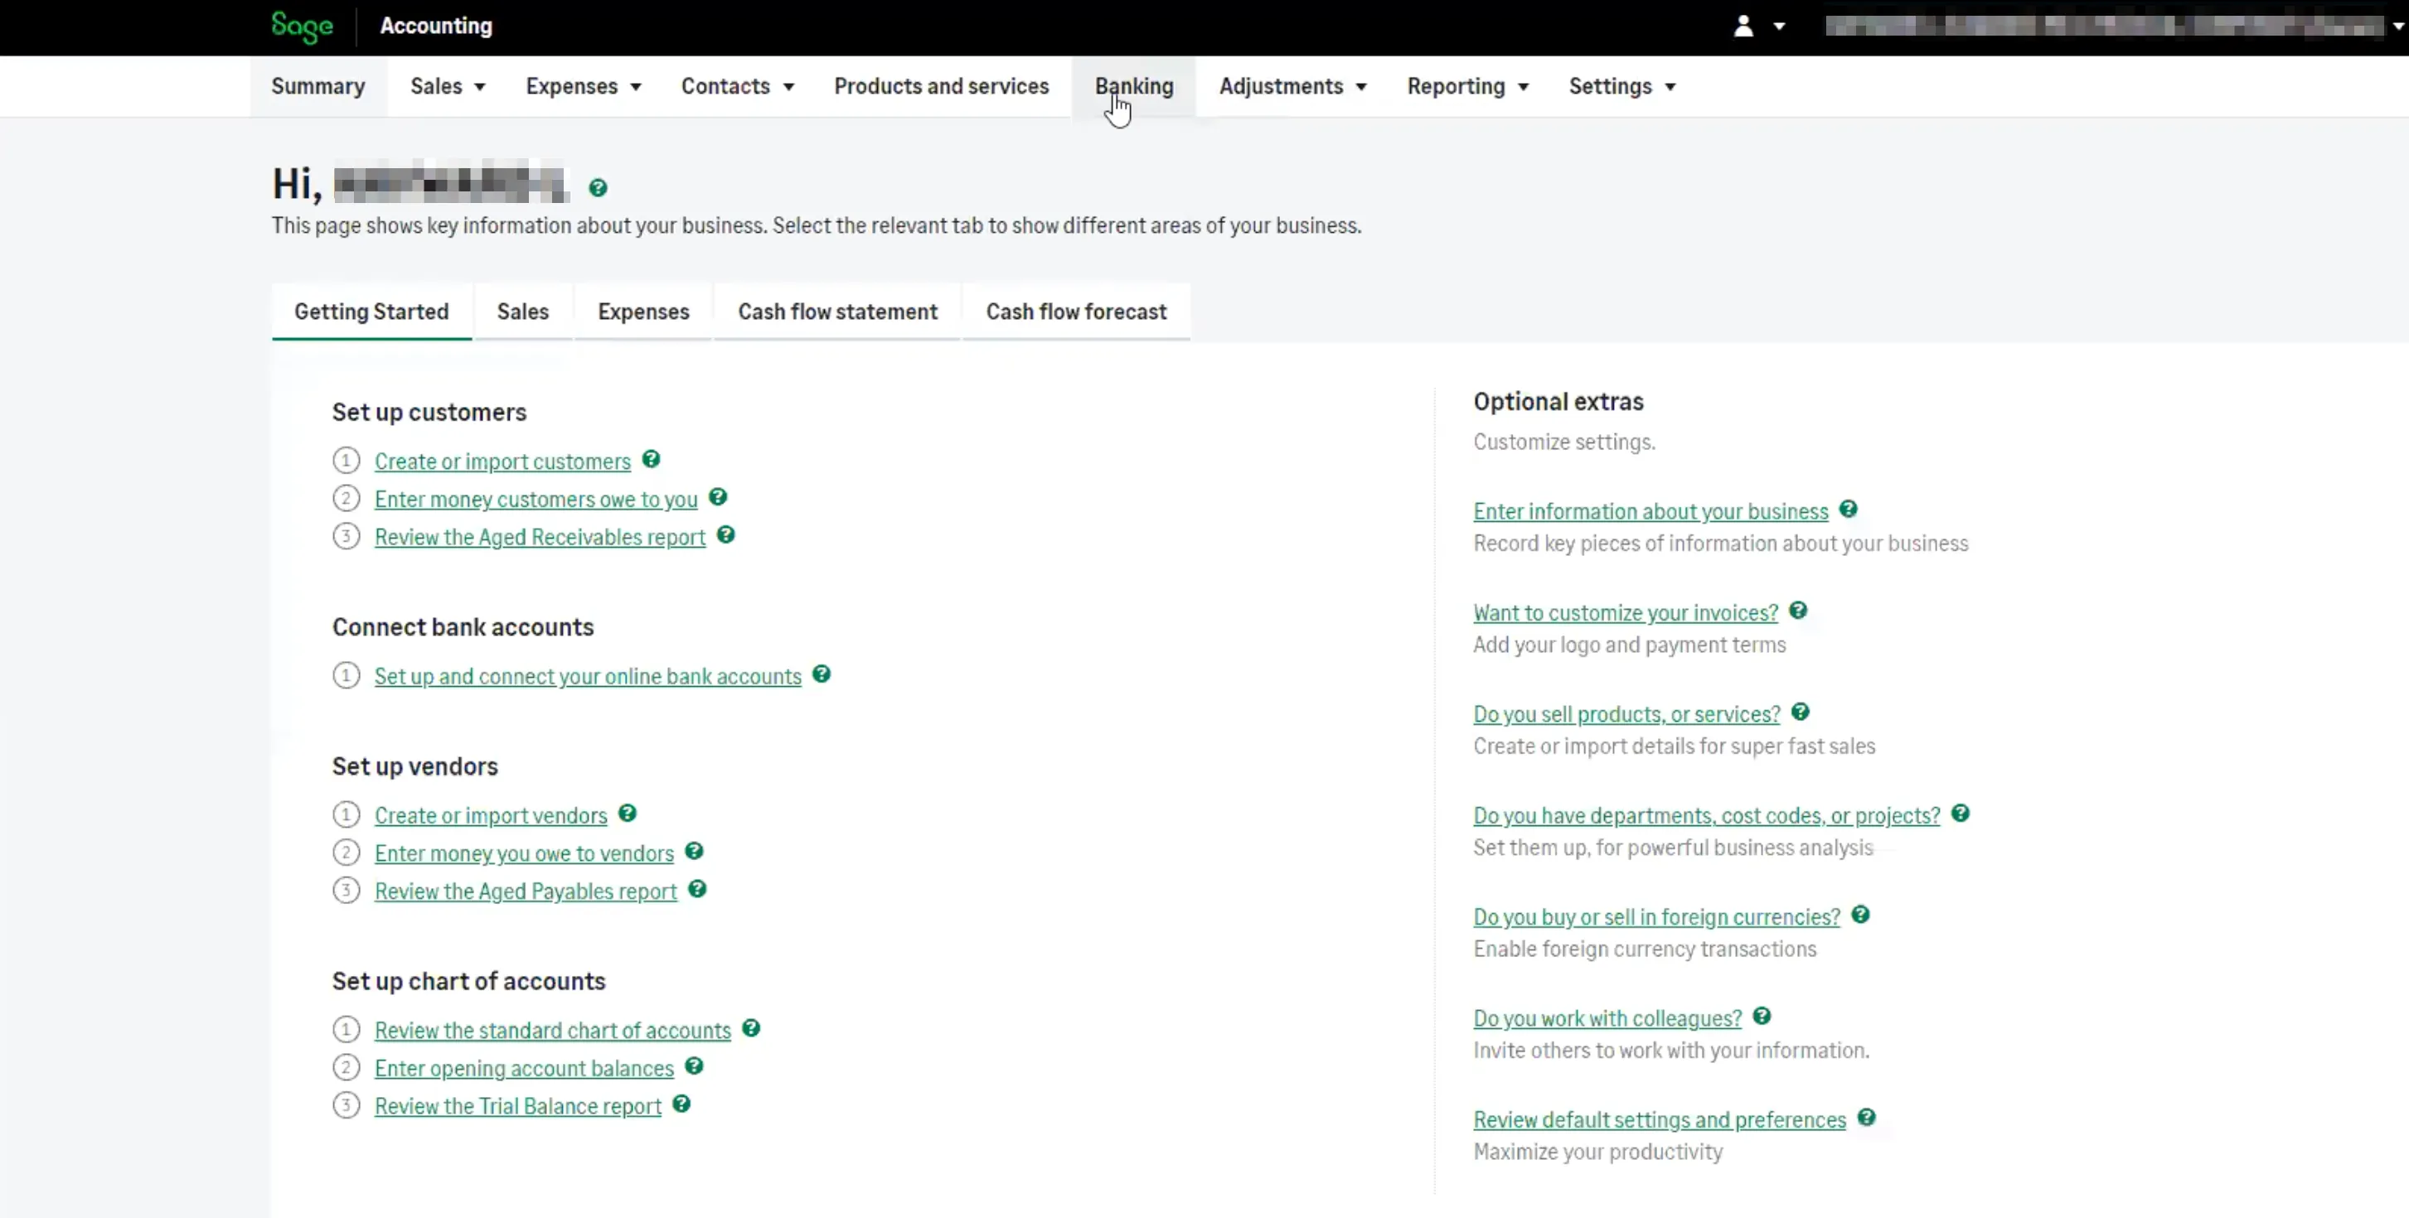Open Enter opening account balances link

point(524,1068)
